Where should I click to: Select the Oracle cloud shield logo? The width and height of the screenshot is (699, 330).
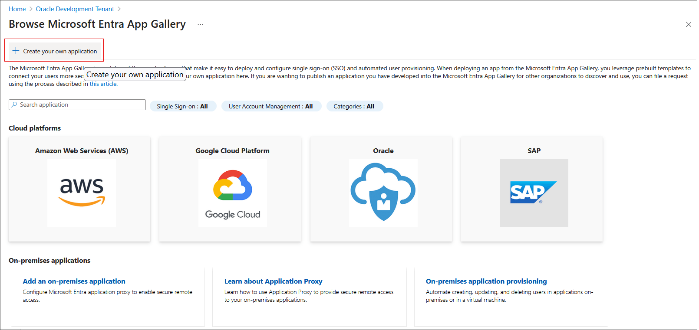(383, 193)
